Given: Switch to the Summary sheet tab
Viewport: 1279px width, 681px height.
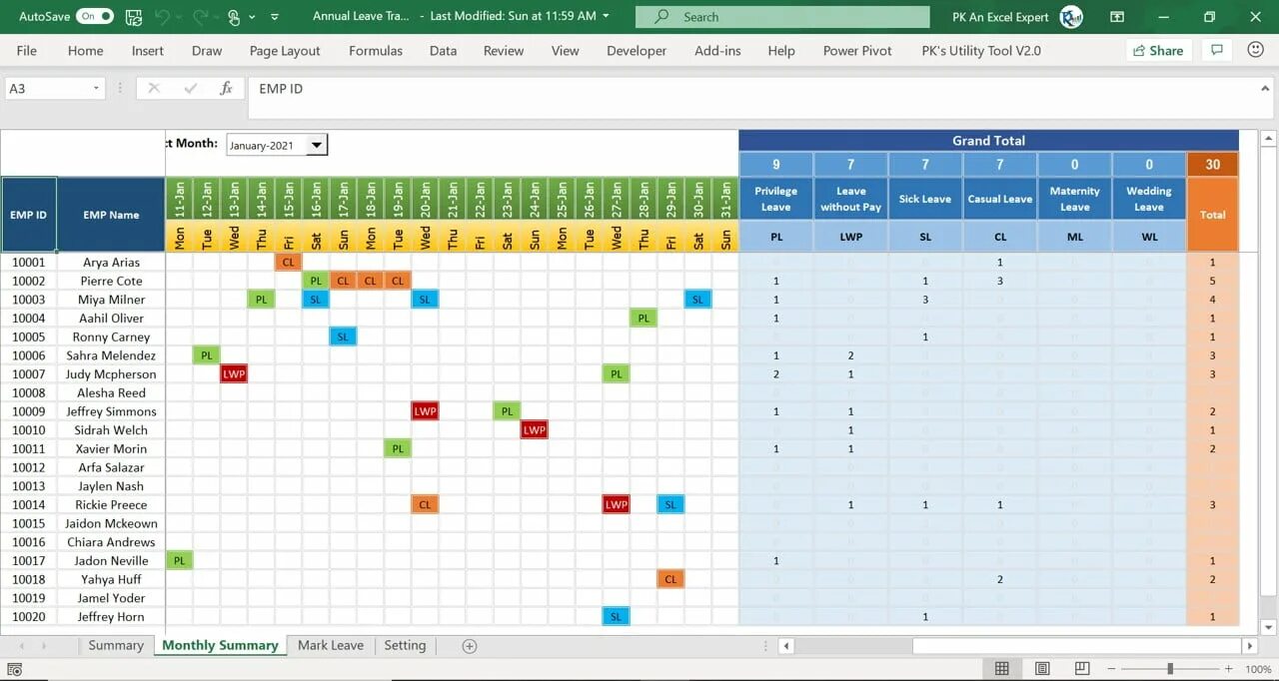Looking at the screenshot, I should pyautogui.click(x=116, y=645).
